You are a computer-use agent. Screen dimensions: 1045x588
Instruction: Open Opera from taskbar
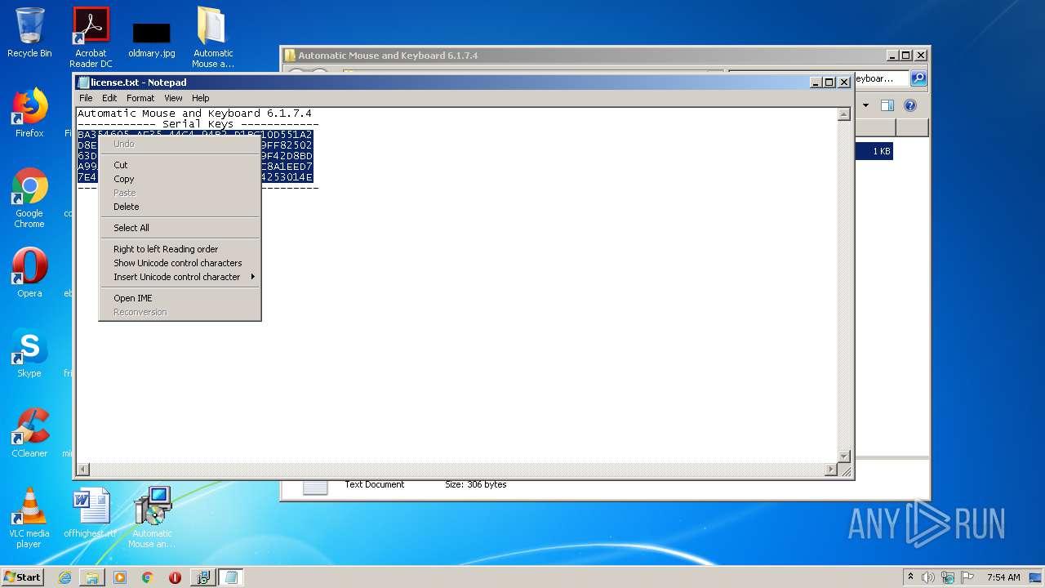click(175, 577)
